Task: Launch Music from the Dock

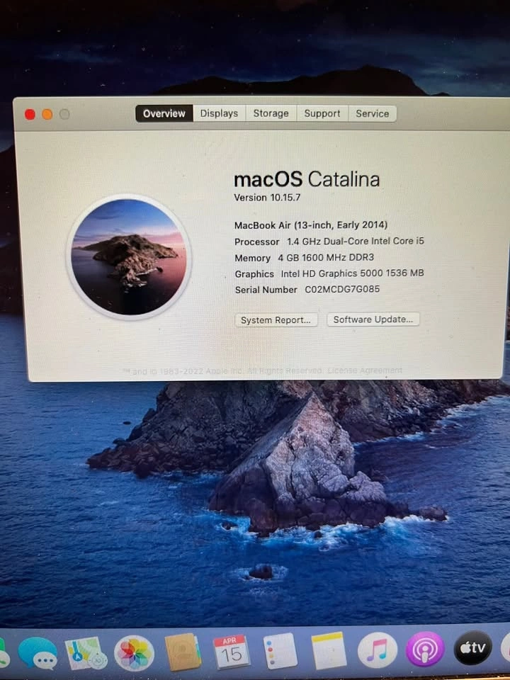Action: click(x=378, y=650)
